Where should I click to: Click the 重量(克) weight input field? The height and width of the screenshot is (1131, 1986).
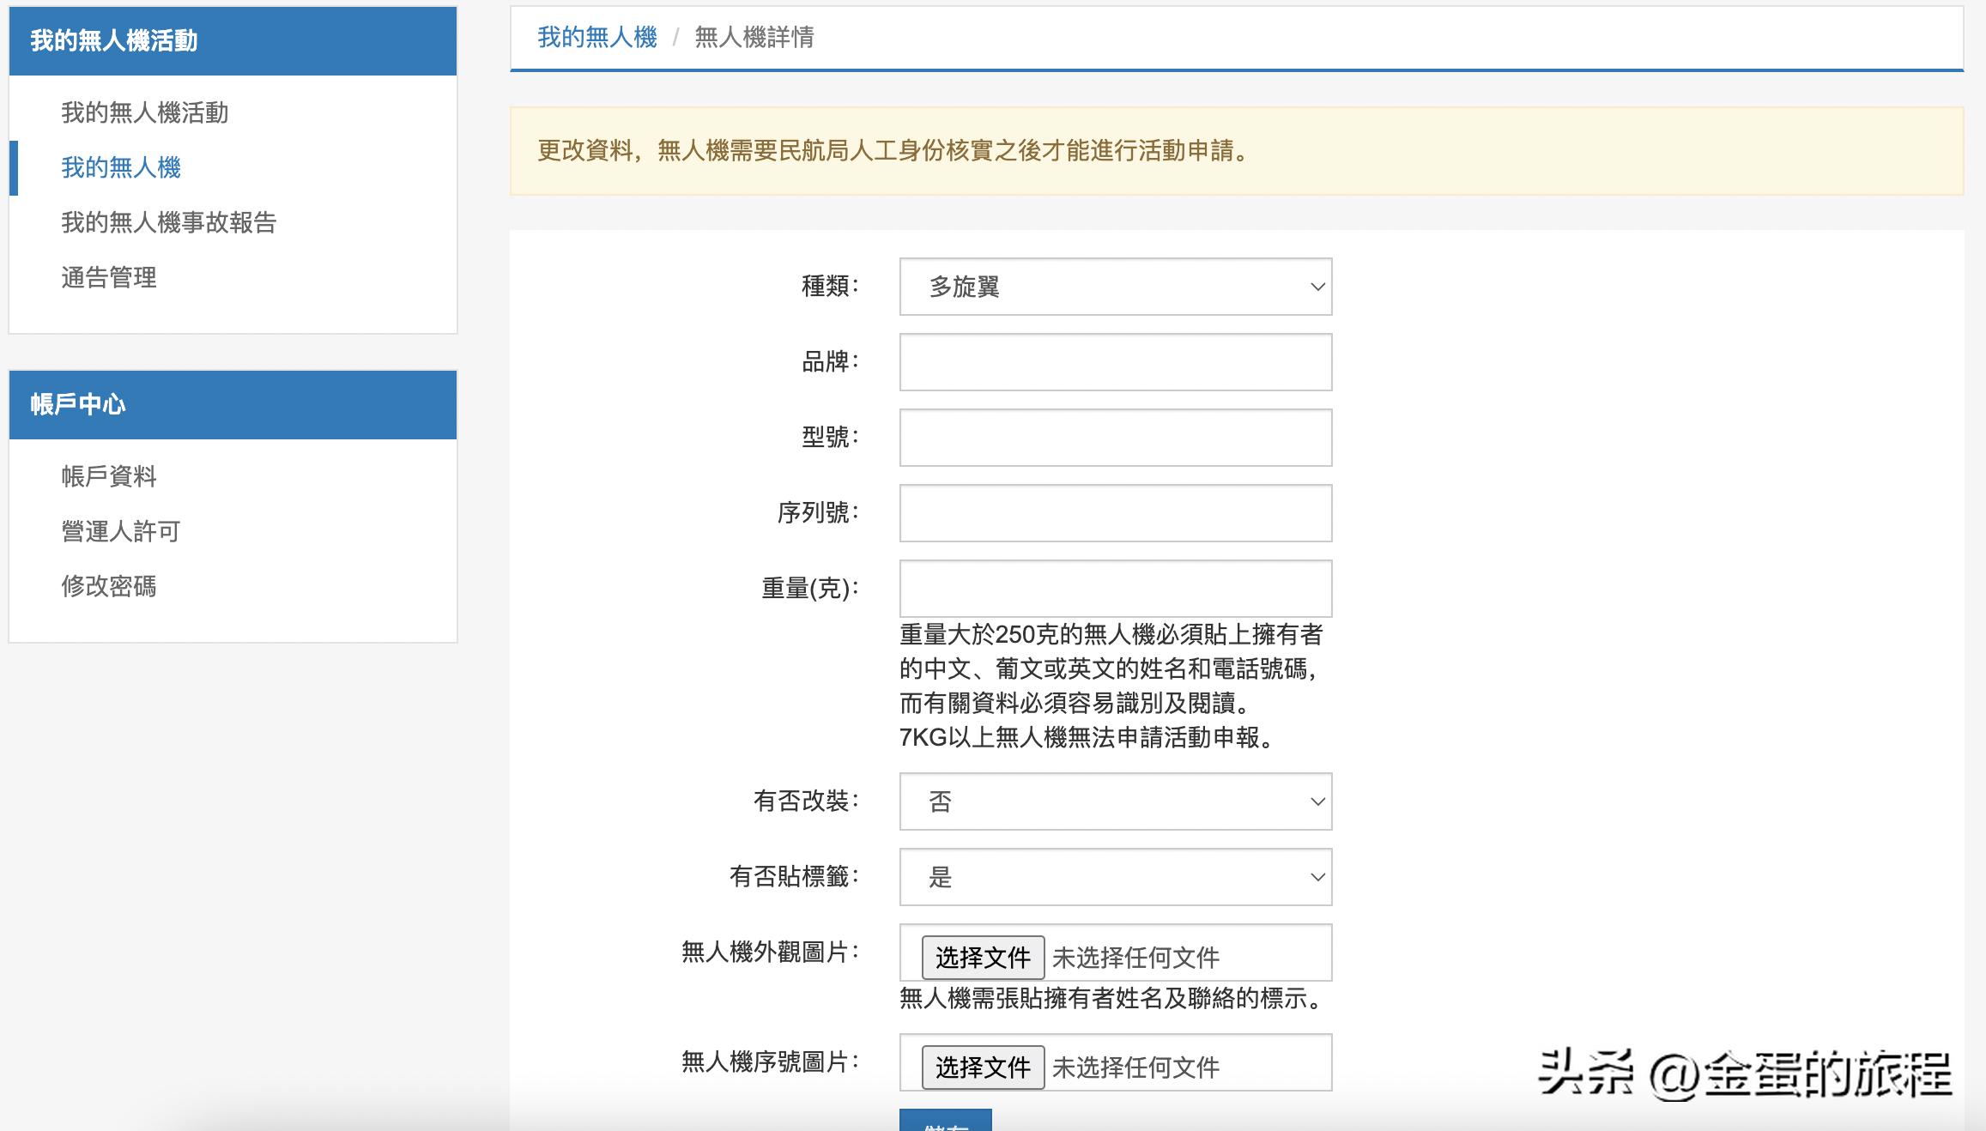[x=1113, y=589]
